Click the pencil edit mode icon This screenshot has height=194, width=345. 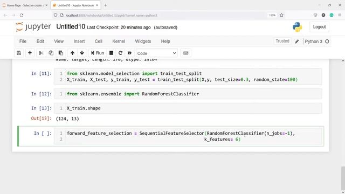coord(297,41)
